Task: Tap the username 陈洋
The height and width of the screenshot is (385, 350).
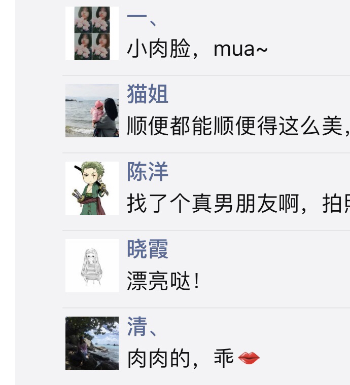Action: [x=148, y=171]
